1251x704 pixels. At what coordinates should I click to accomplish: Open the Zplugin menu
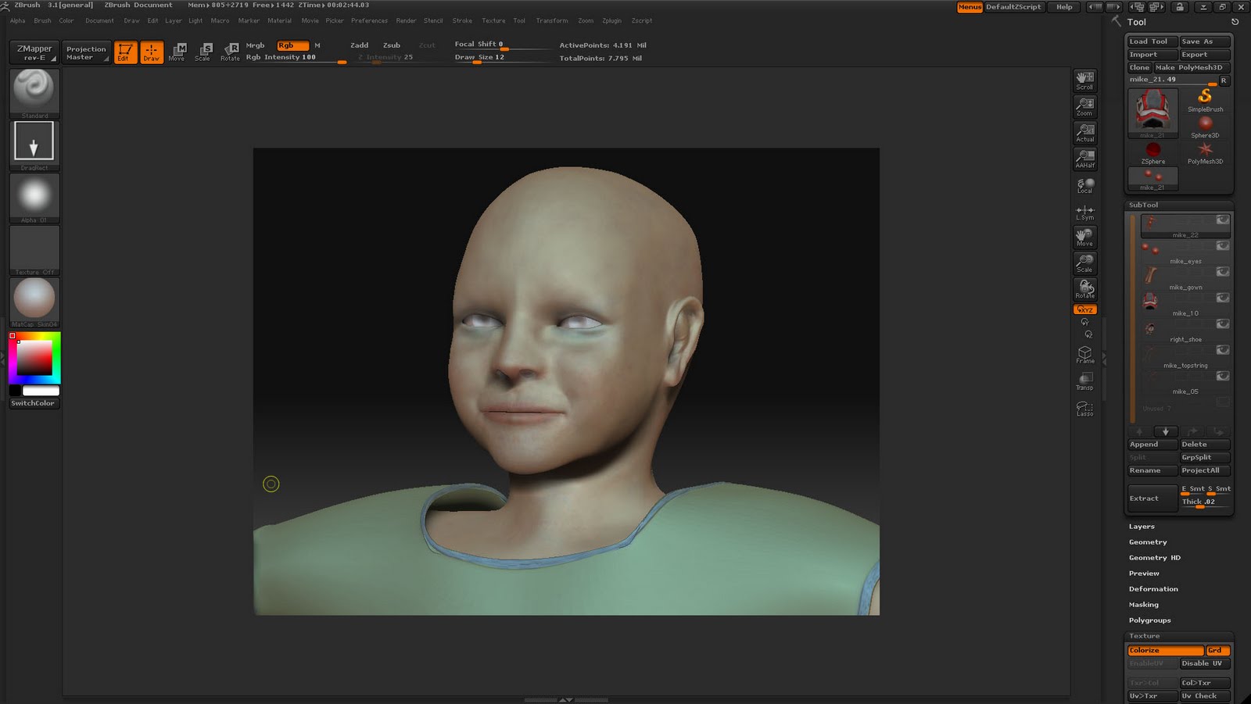(611, 21)
